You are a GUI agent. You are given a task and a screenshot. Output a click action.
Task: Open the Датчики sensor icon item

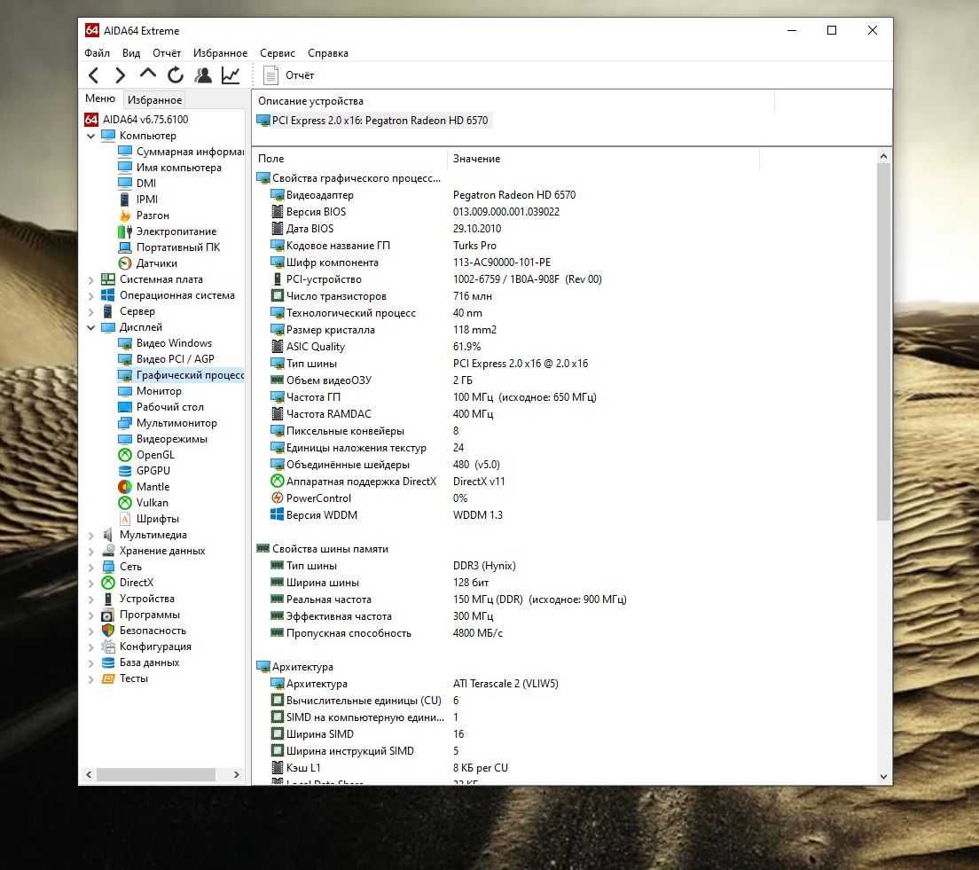(125, 263)
